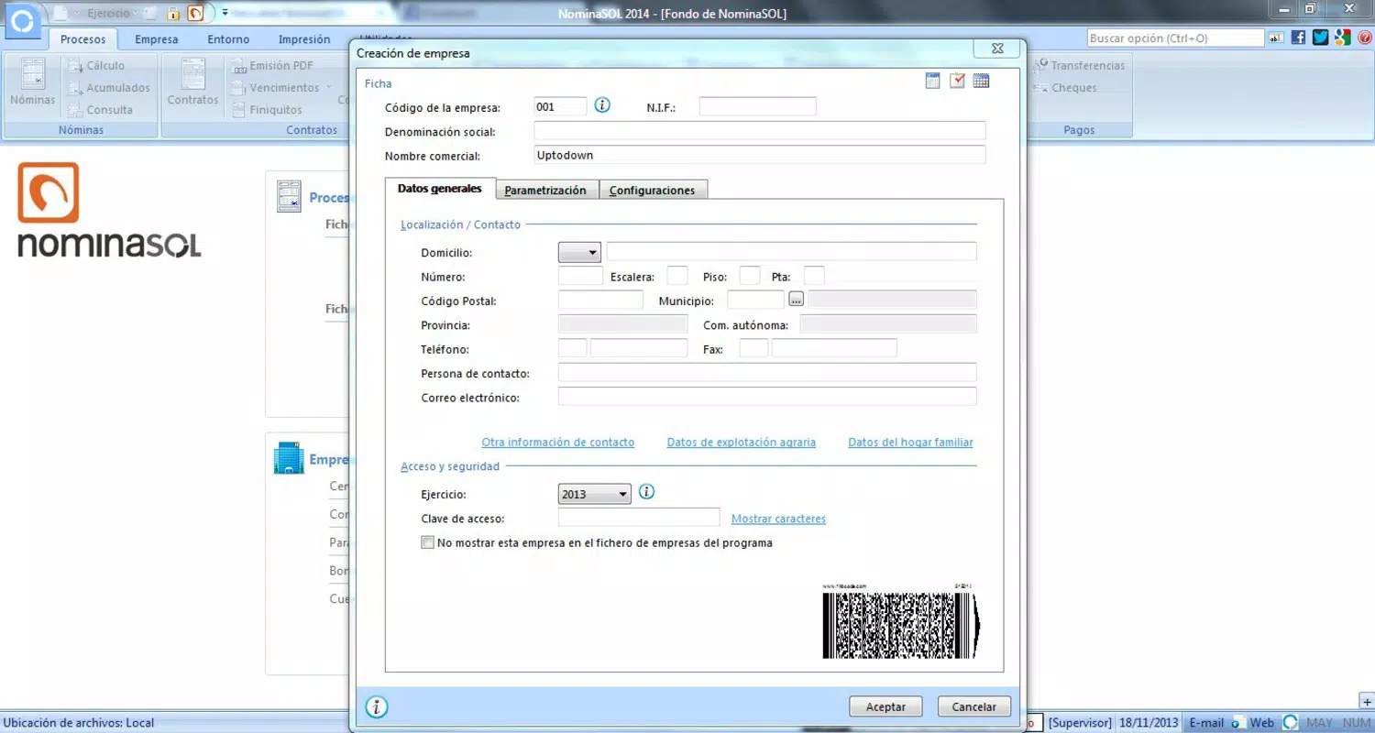Close the Creación de empresa dialog
Viewport: 1375px width, 733px height.
[995, 49]
